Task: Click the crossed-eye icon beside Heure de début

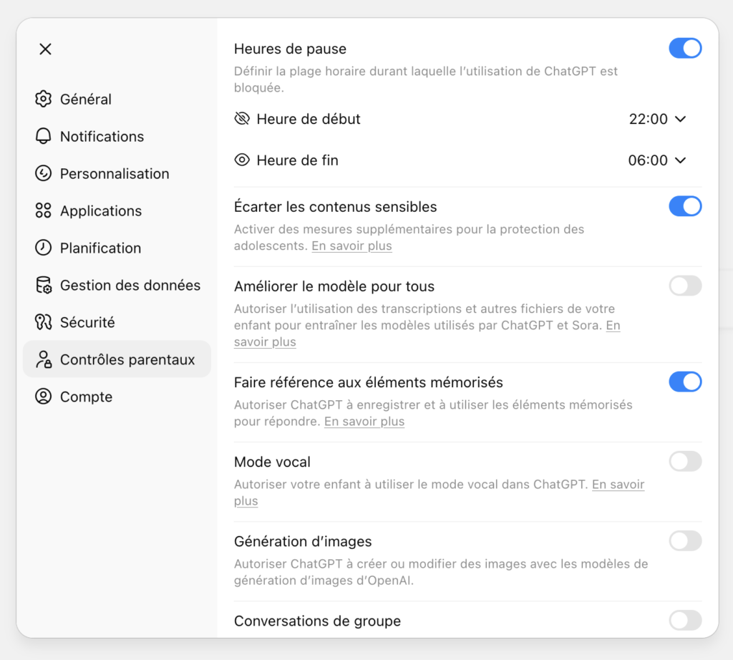Action: pos(242,119)
